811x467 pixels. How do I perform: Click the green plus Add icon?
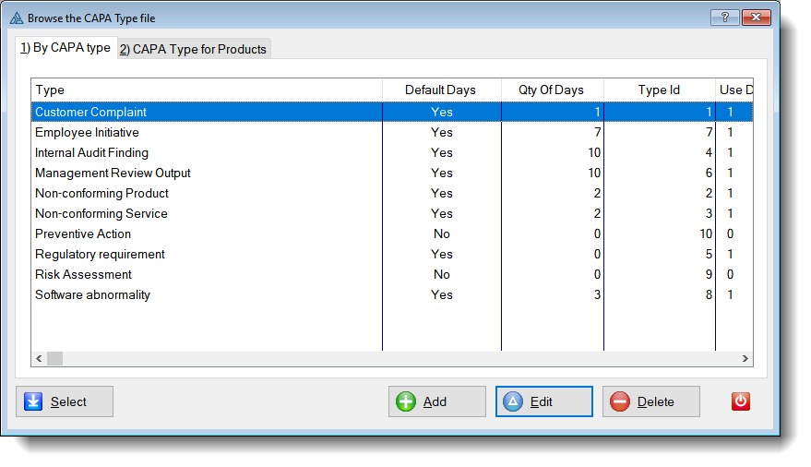[406, 401]
